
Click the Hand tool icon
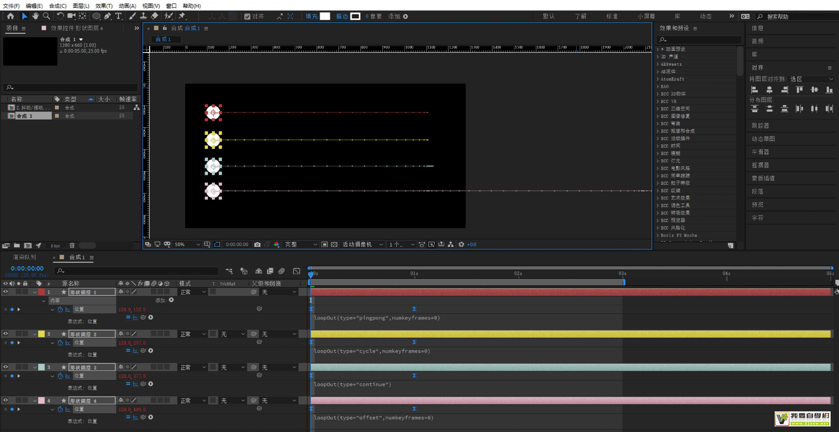pyautogui.click(x=35, y=16)
